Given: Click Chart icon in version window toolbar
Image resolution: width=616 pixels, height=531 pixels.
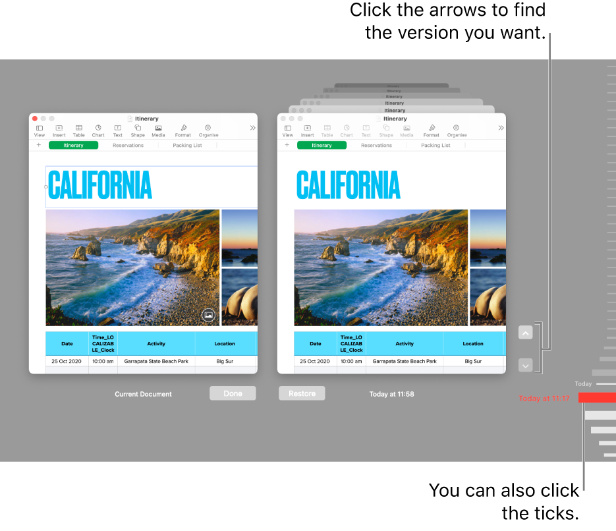Looking at the screenshot, I should (347, 131).
